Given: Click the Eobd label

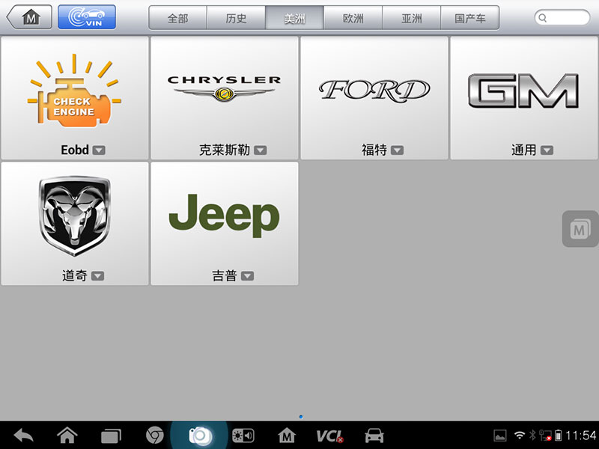Looking at the screenshot, I should tap(75, 150).
